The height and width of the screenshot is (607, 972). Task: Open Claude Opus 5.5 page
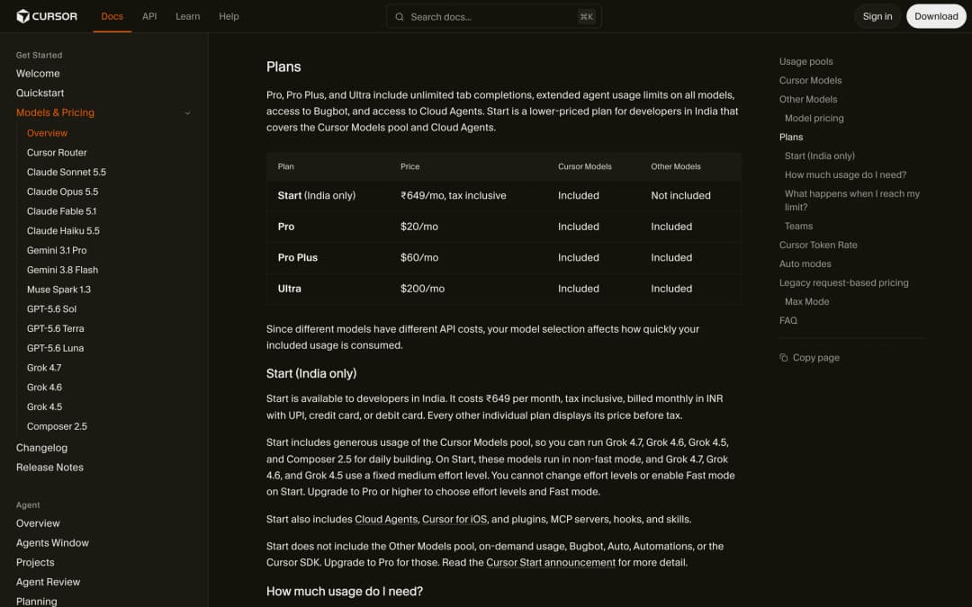tap(63, 192)
